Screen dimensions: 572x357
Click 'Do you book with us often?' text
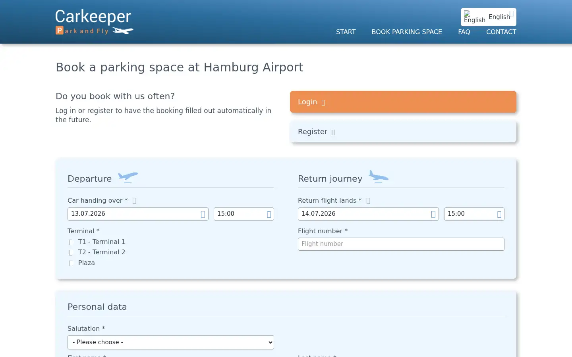click(115, 96)
